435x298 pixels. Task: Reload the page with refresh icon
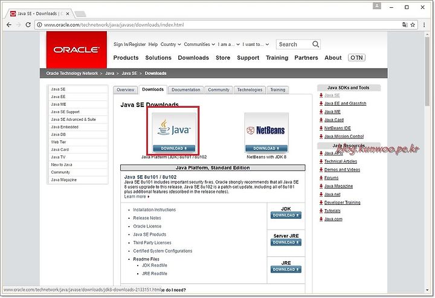coord(28,25)
